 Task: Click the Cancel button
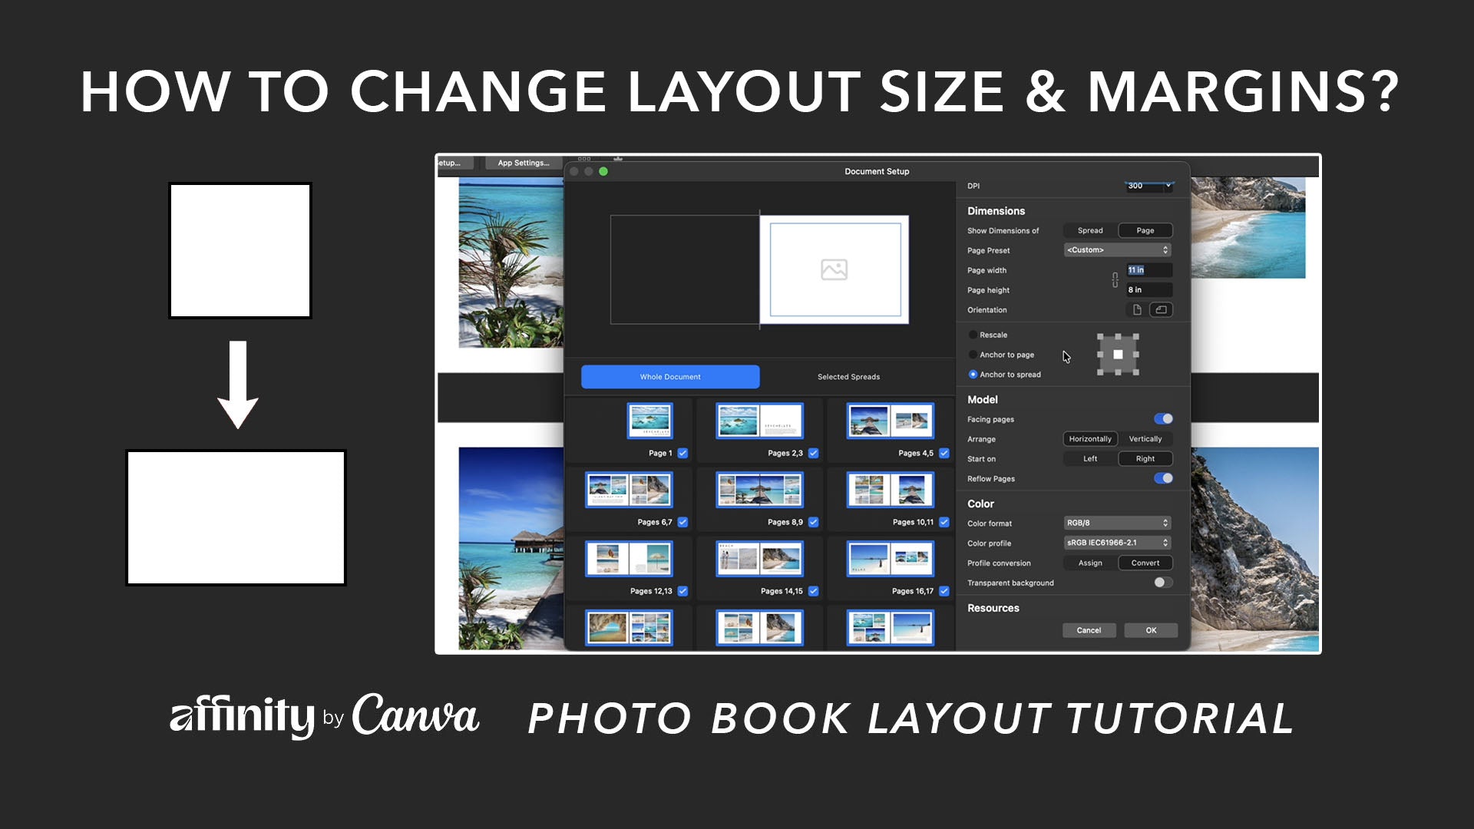point(1089,630)
